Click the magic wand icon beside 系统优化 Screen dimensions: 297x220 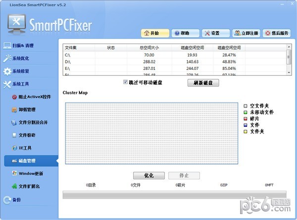(x=7, y=58)
